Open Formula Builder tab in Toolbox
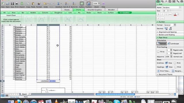Screen dimensions: 184x103 pos(166,1)
